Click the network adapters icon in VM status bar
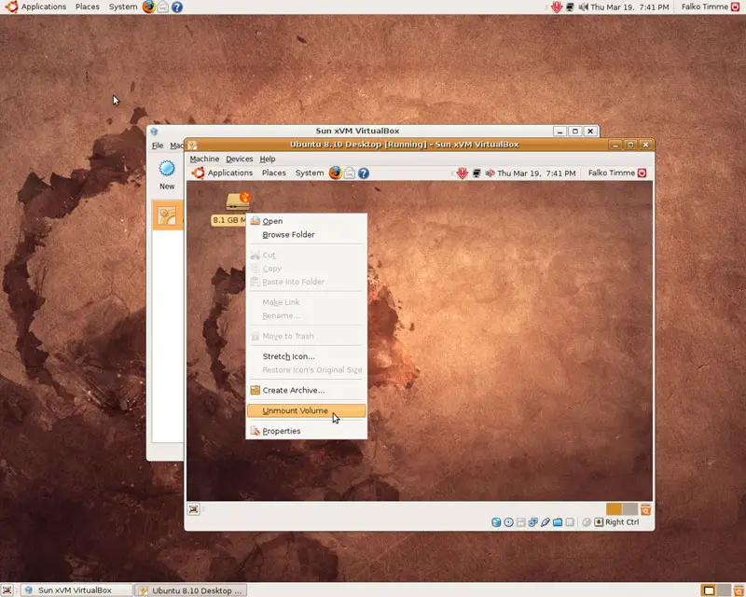 point(532,522)
